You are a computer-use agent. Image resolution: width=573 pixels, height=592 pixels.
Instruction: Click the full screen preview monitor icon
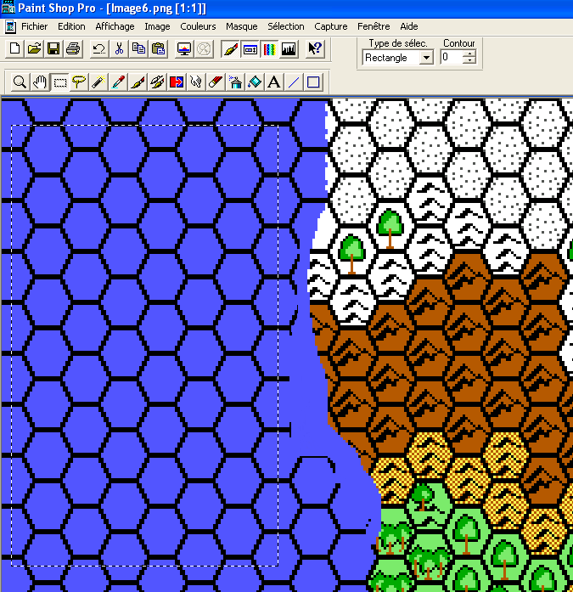pos(184,48)
